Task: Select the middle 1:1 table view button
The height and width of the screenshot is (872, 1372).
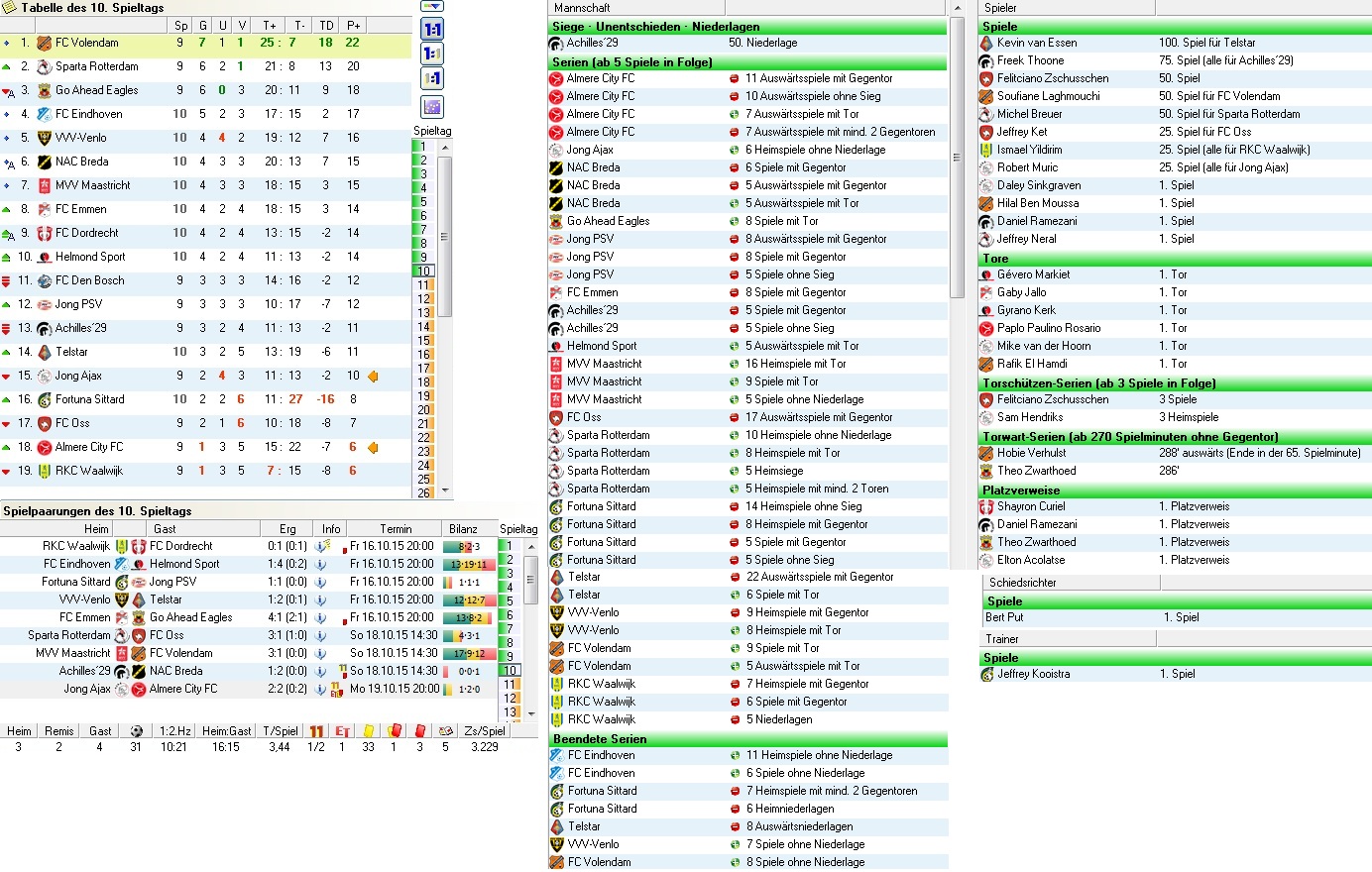Action: point(432,54)
